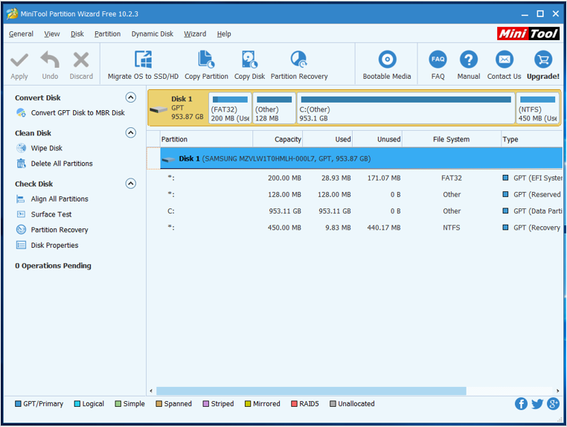The height and width of the screenshot is (427, 567).
Task: Click the RAID5 legend swatch
Action: click(x=294, y=404)
